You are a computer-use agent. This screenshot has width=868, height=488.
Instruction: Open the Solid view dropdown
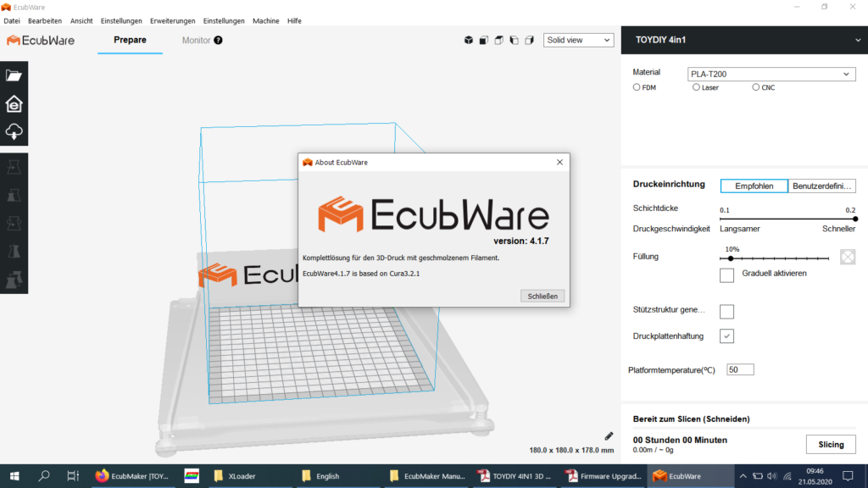pos(578,40)
